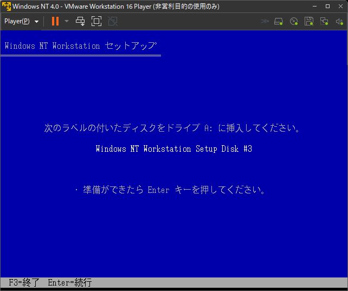The image size is (348, 291).
Task: Close the VMware Player window
Action: [340, 6]
